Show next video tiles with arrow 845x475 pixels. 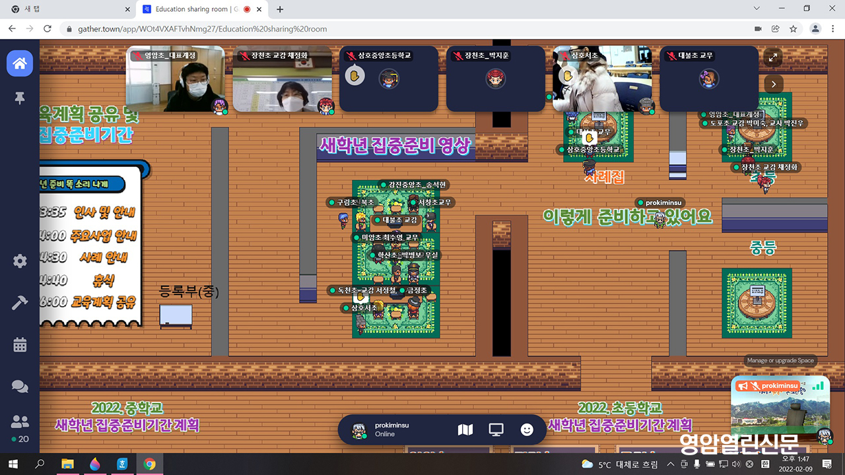[773, 84]
